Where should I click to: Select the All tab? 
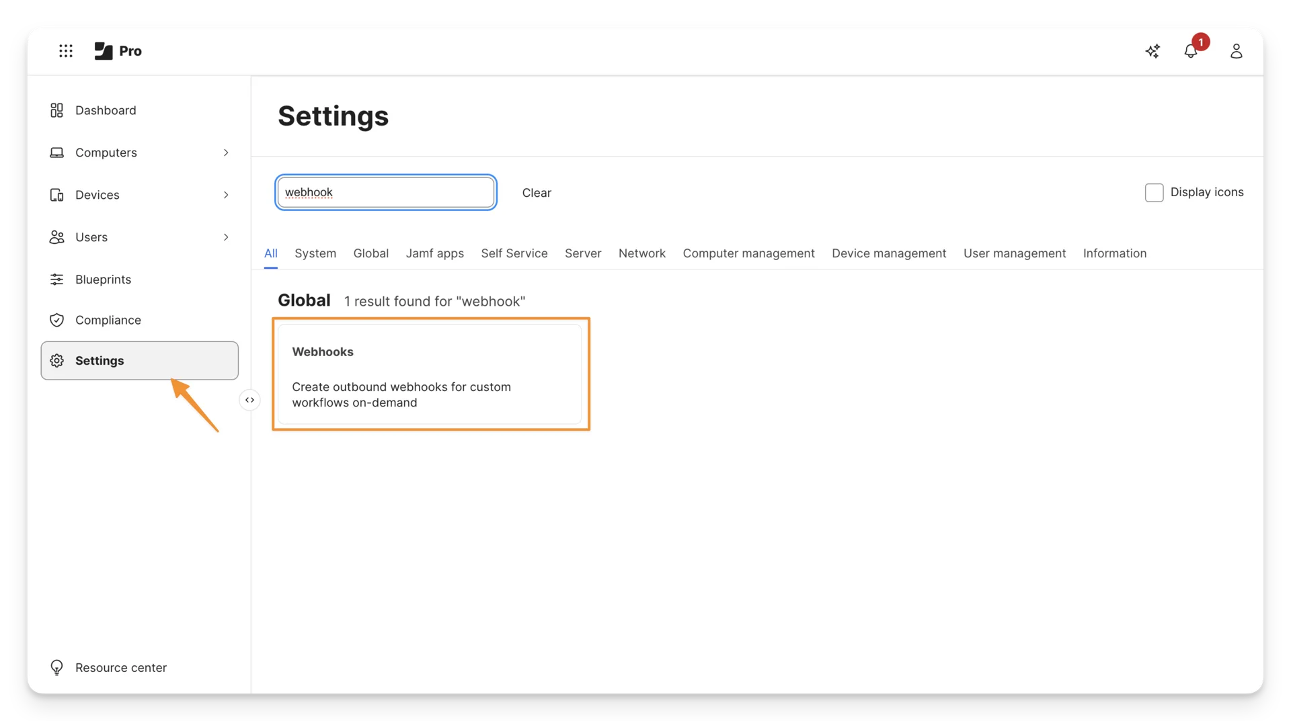[x=271, y=253]
